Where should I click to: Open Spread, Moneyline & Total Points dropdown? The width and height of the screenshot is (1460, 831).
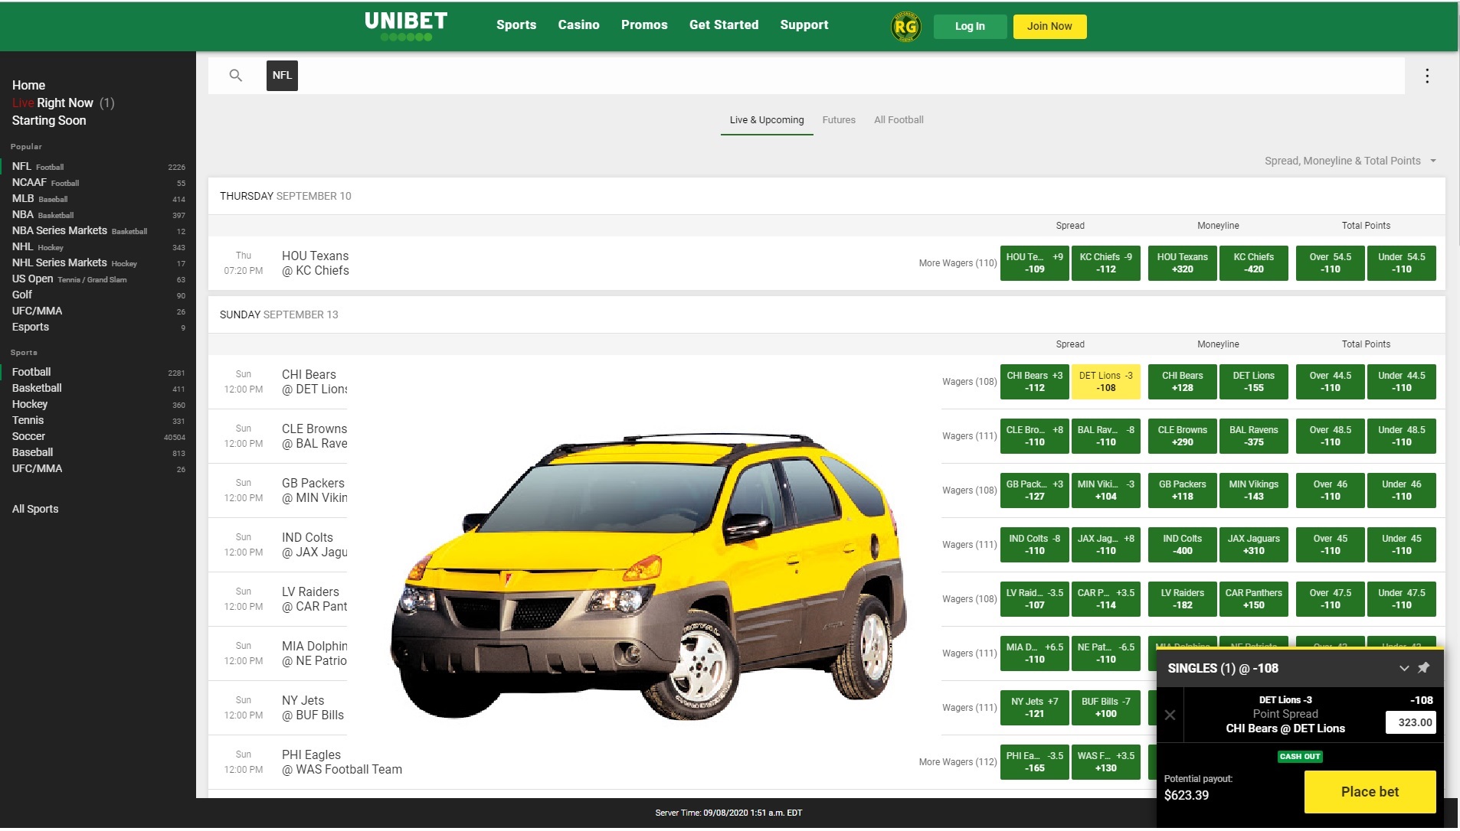pos(1350,161)
